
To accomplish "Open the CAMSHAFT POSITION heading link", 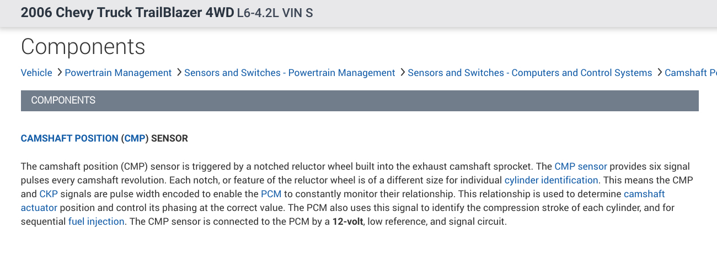I will 69,139.
